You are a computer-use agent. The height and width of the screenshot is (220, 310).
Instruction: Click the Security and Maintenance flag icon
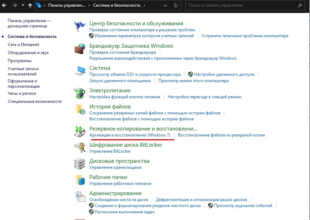click(80, 27)
